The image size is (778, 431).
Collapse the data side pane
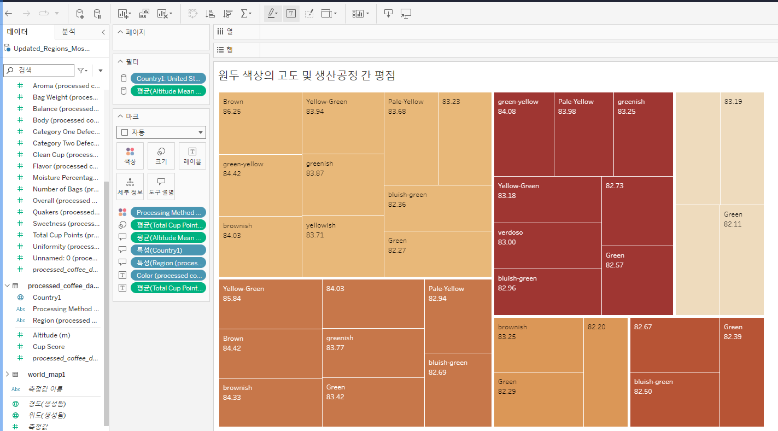[103, 32]
